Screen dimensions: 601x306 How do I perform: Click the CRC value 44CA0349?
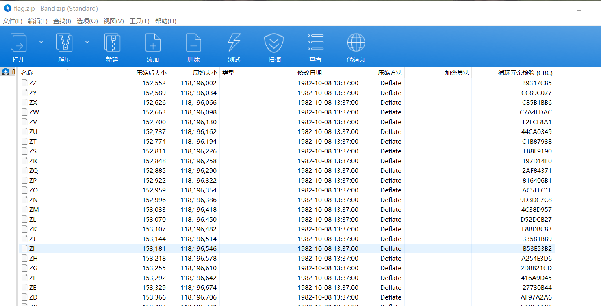coord(537,132)
